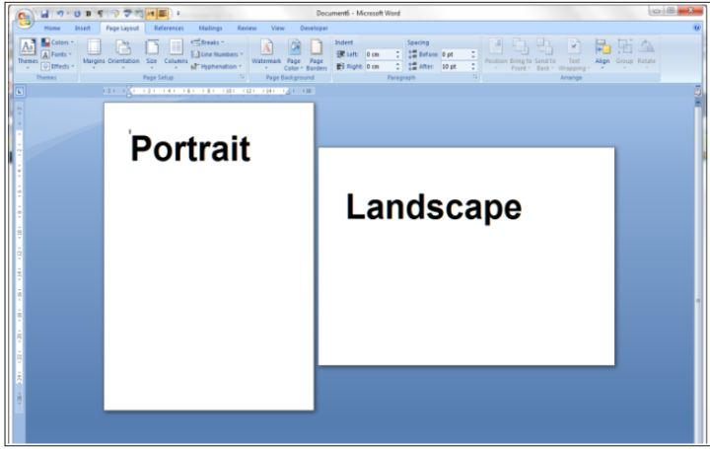Viewport: 710px width, 449px height.
Task: Open the Breaks dropdown
Action: tap(208, 42)
